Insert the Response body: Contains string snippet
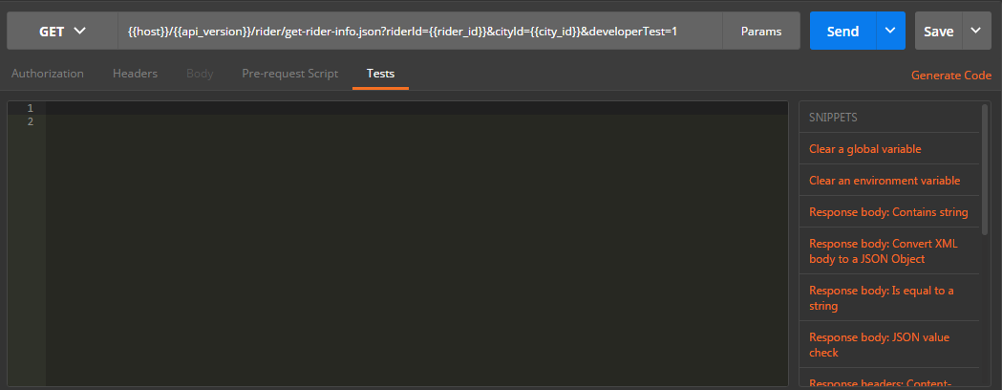The image size is (1002, 390). point(888,211)
